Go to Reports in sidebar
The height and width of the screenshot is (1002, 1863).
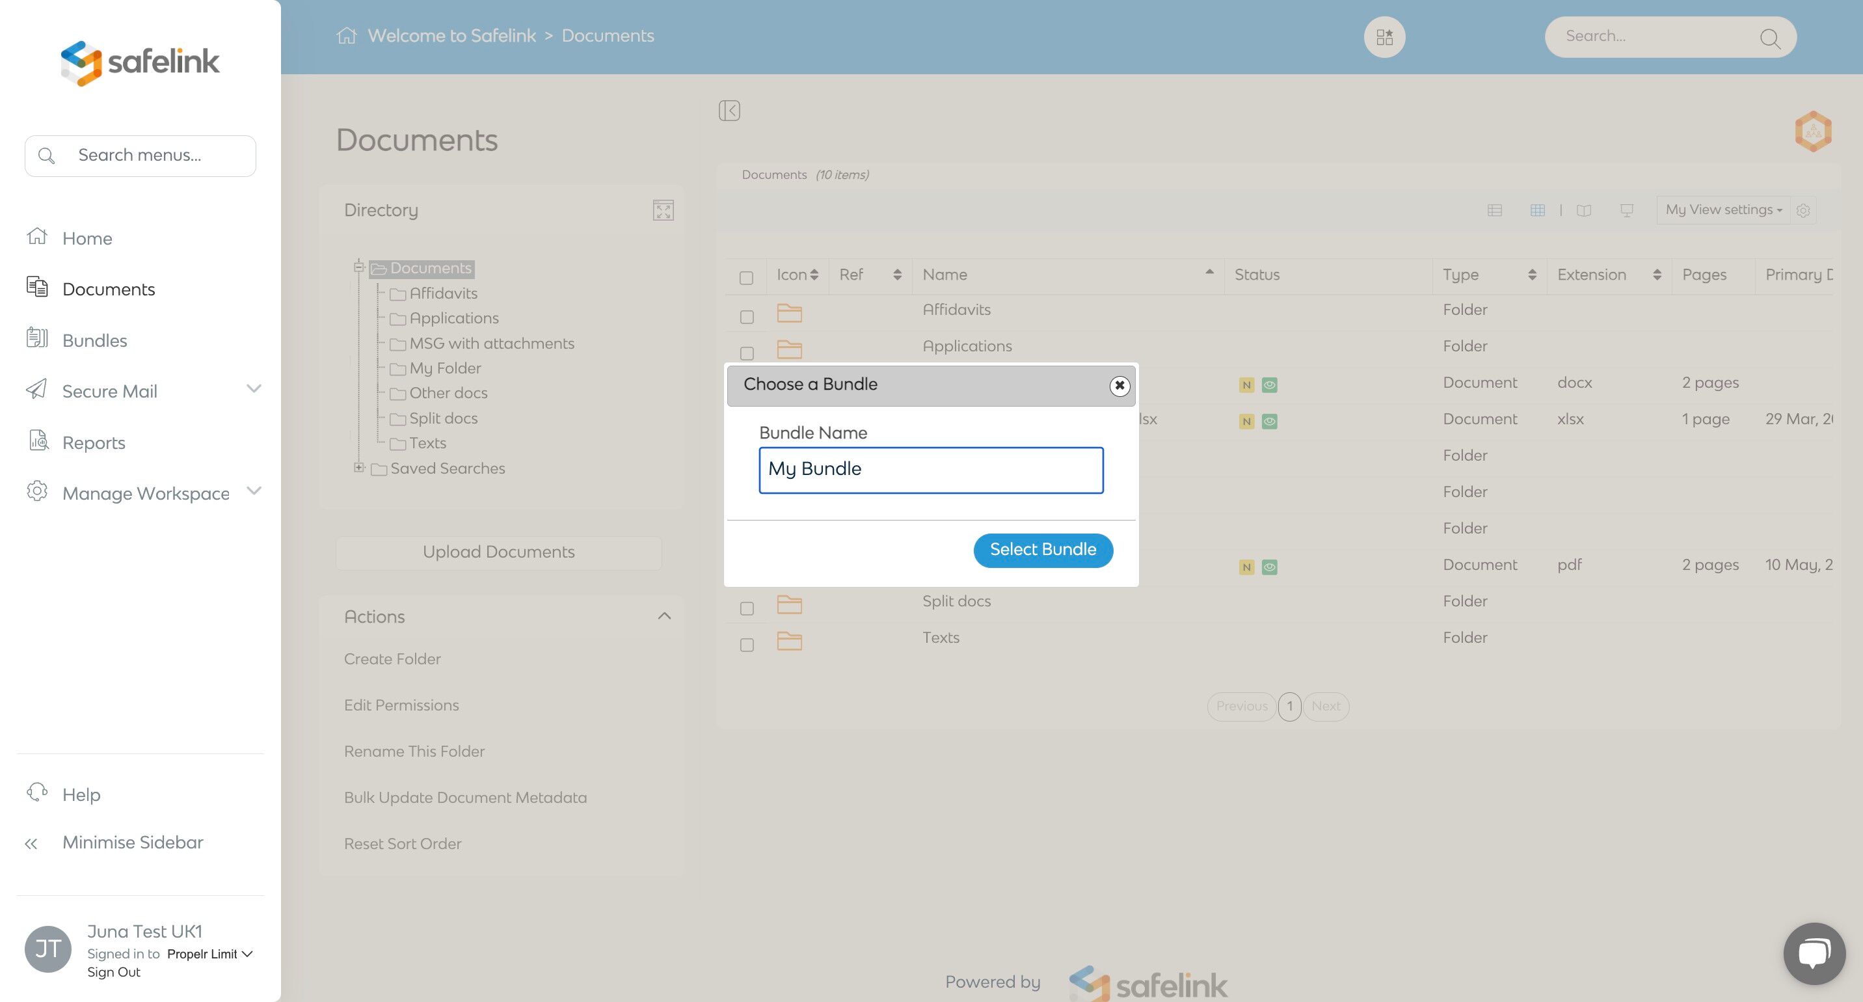tap(93, 442)
